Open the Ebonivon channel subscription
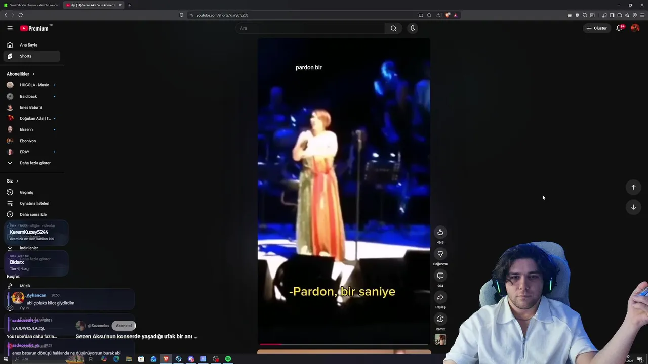This screenshot has height=364, width=648. coord(32,141)
